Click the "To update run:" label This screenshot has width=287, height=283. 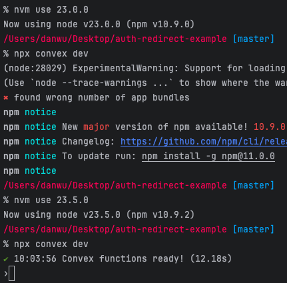click(99, 156)
